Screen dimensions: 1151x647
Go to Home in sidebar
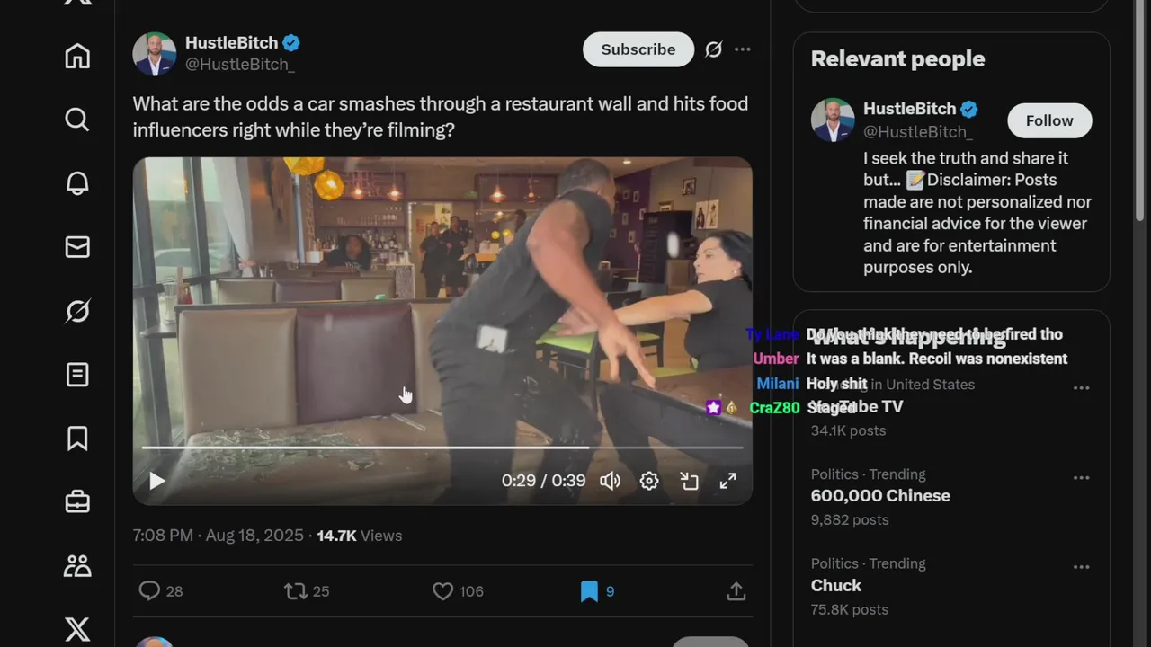click(77, 56)
